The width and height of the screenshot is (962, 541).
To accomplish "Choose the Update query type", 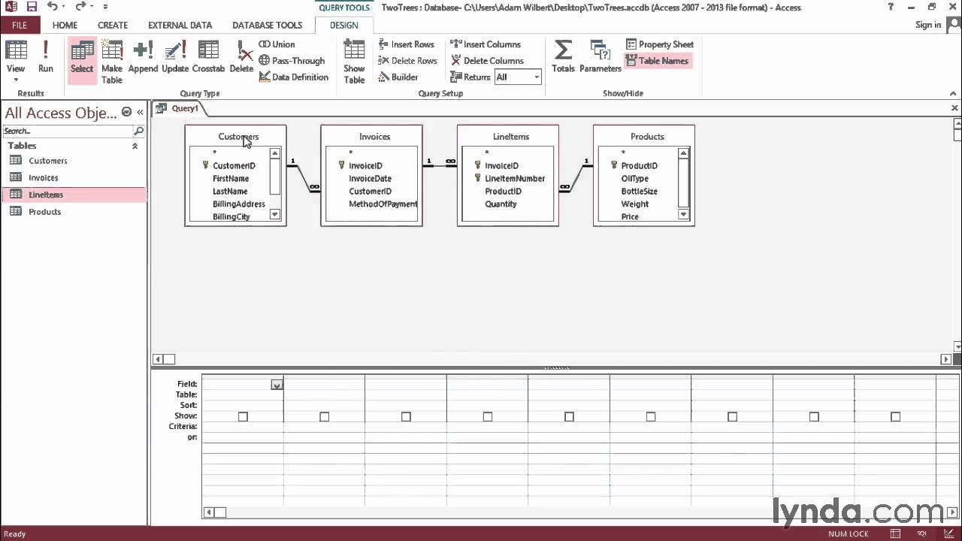I will [x=175, y=57].
